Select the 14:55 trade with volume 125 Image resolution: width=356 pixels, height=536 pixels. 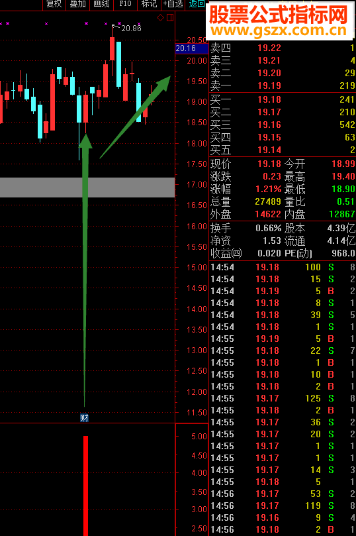tap(283, 399)
